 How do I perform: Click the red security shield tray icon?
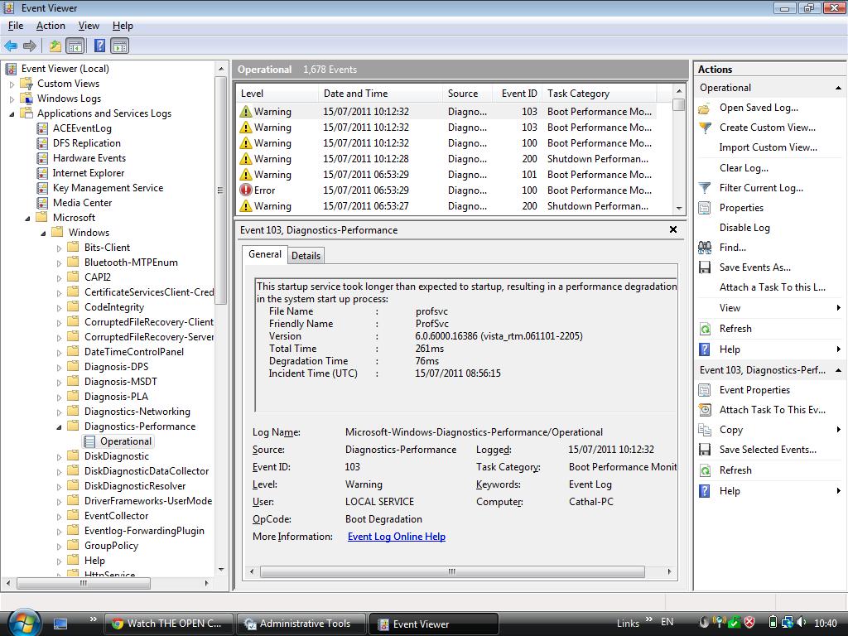[749, 623]
